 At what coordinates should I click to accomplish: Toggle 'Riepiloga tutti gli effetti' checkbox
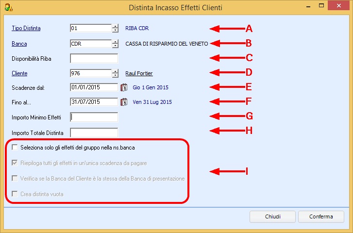pyautogui.click(x=15, y=163)
